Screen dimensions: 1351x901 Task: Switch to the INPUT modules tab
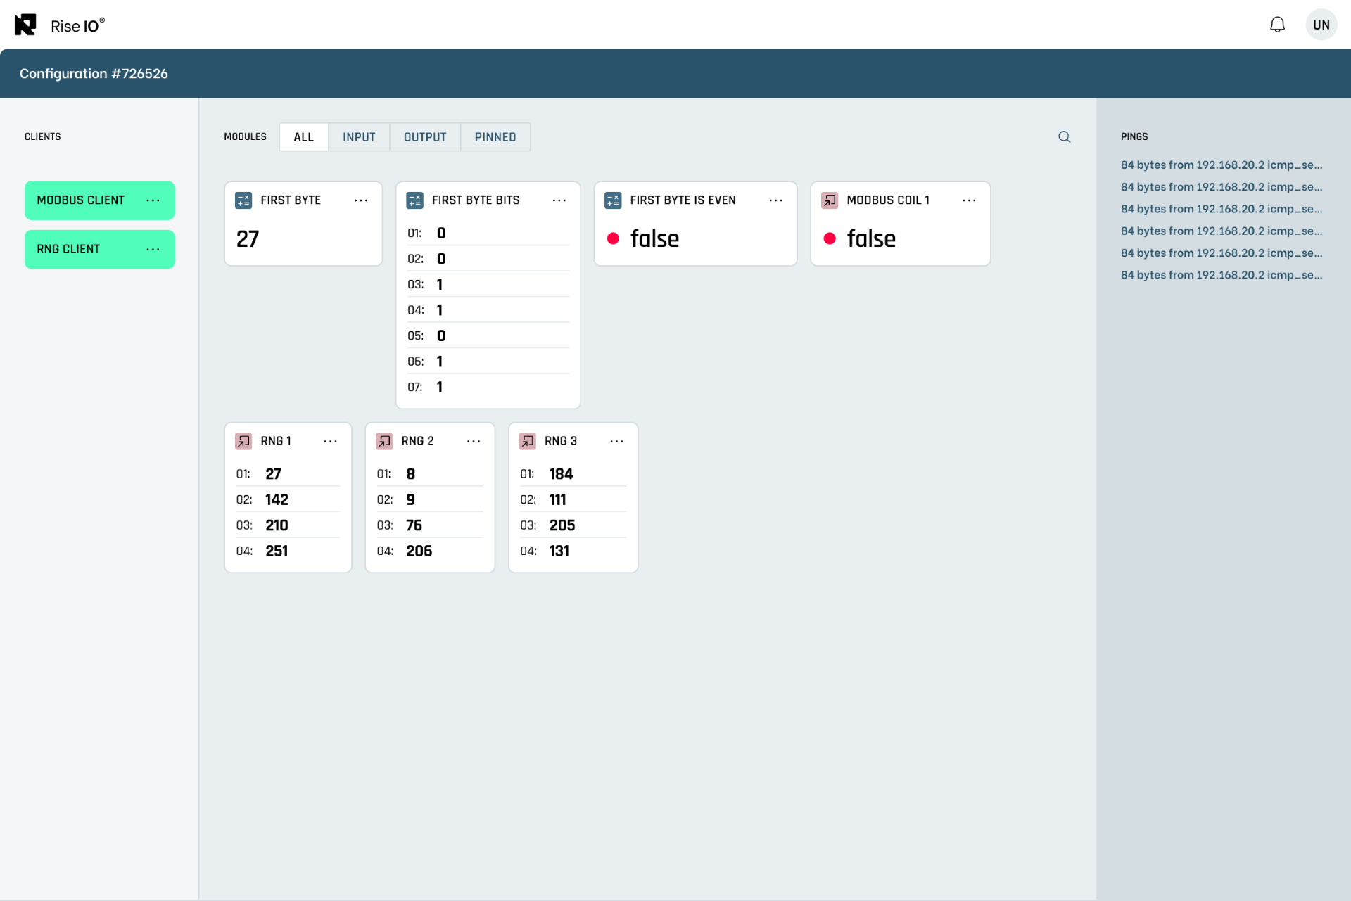click(359, 137)
